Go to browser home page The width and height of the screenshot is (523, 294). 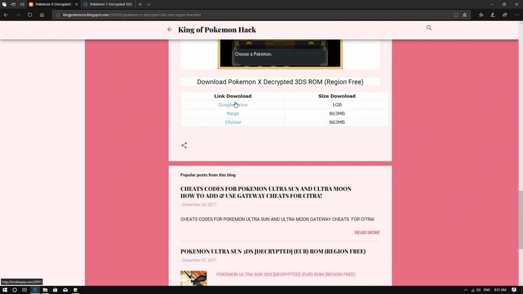(42, 15)
